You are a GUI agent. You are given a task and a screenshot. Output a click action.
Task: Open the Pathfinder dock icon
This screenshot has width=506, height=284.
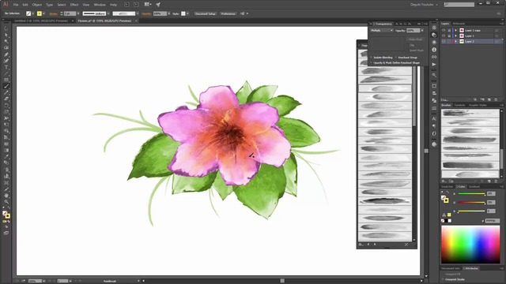[434, 100]
